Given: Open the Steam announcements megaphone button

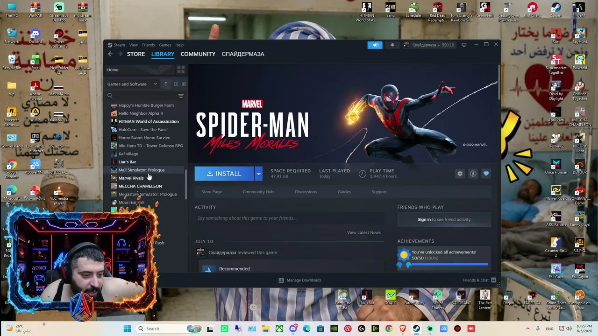Looking at the screenshot, I should (375, 45).
